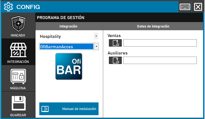Close the CONFIG window
This screenshot has height=119, width=205.
198,7
